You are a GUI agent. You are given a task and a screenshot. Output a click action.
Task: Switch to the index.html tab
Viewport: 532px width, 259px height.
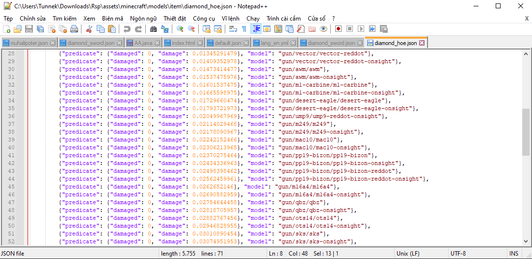(x=183, y=43)
